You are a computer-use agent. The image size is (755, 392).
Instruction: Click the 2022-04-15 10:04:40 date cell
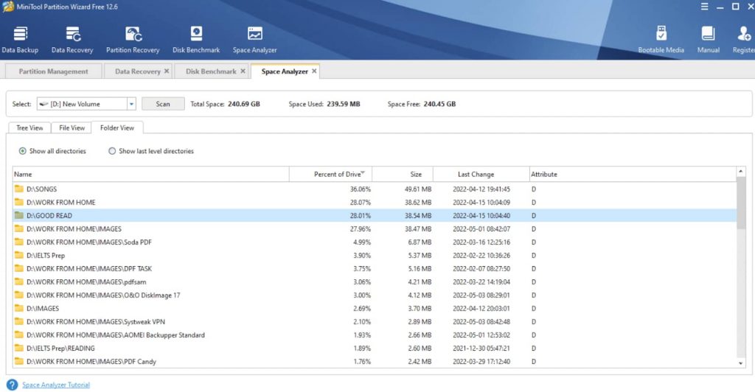click(x=481, y=215)
